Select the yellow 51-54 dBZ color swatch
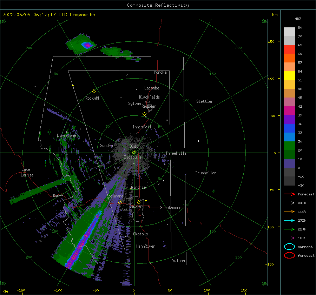The width and height of the screenshot is (316, 295). click(289, 76)
